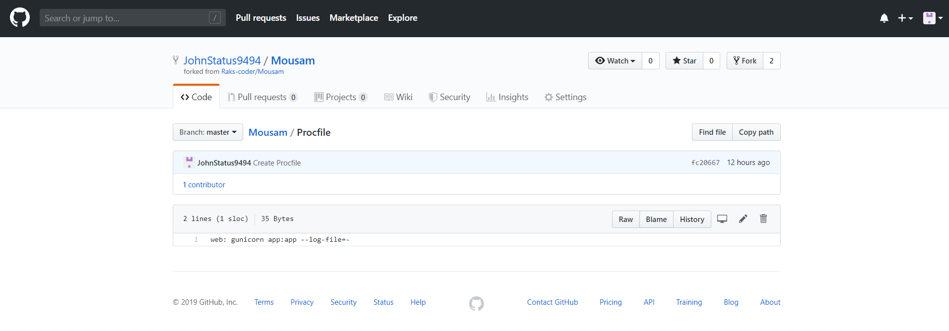Screen dimensions: 949x331
Task: Go to Pull requests in top navigation
Action: (261, 18)
